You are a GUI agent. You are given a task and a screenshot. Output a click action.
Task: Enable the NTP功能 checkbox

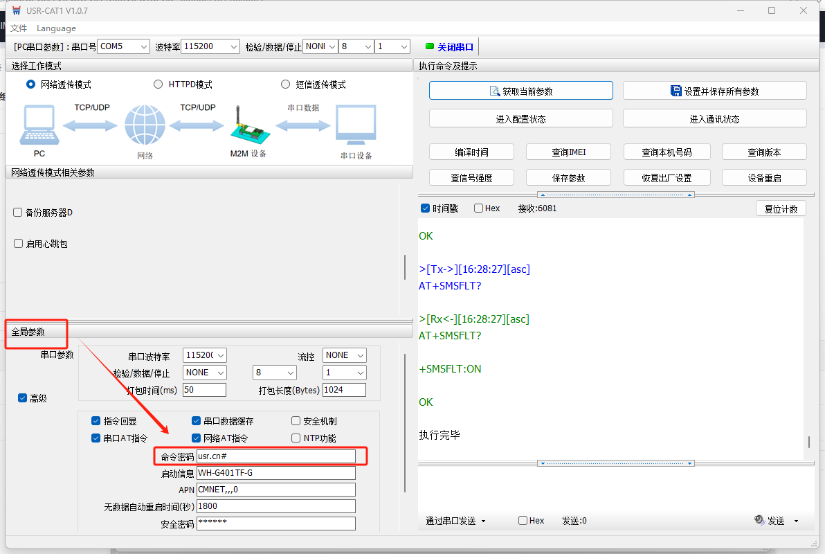click(296, 438)
